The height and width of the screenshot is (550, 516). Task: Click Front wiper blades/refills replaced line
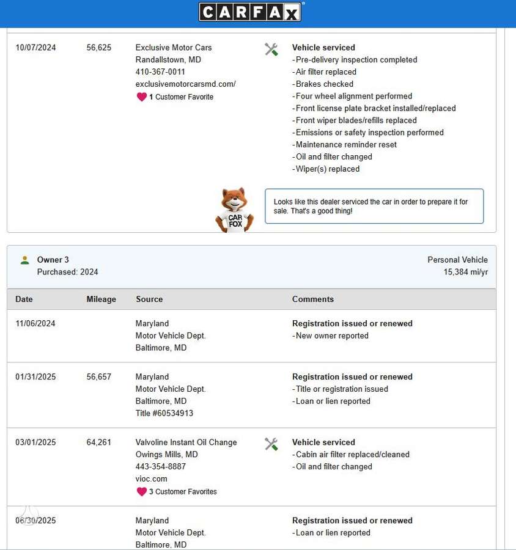click(355, 120)
